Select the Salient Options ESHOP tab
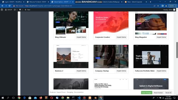Image resolution: width=178 pixels, height=100 pixels. pyautogui.click(x=62, y=2)
